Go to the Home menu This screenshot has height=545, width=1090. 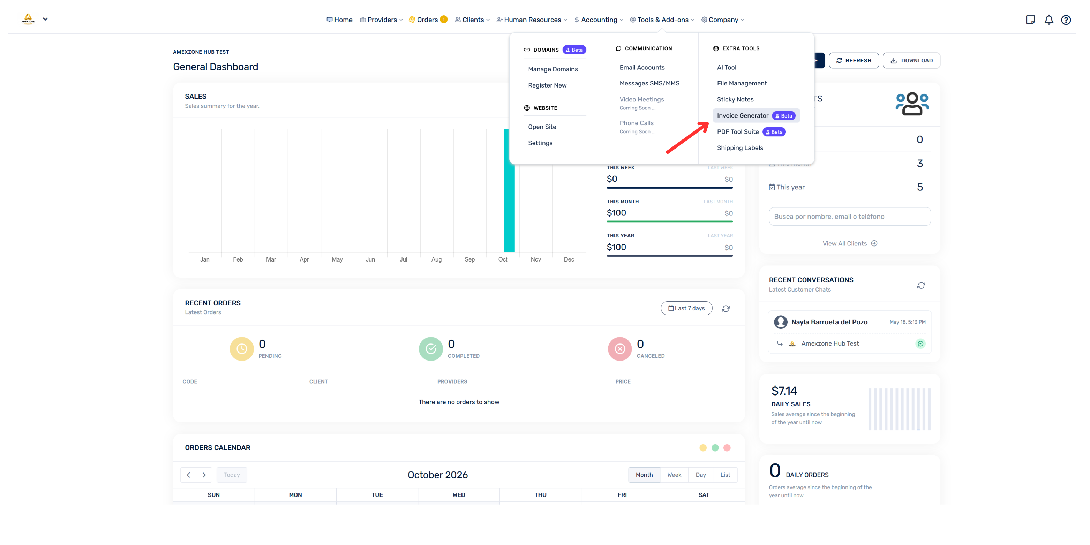pos(339,20)
